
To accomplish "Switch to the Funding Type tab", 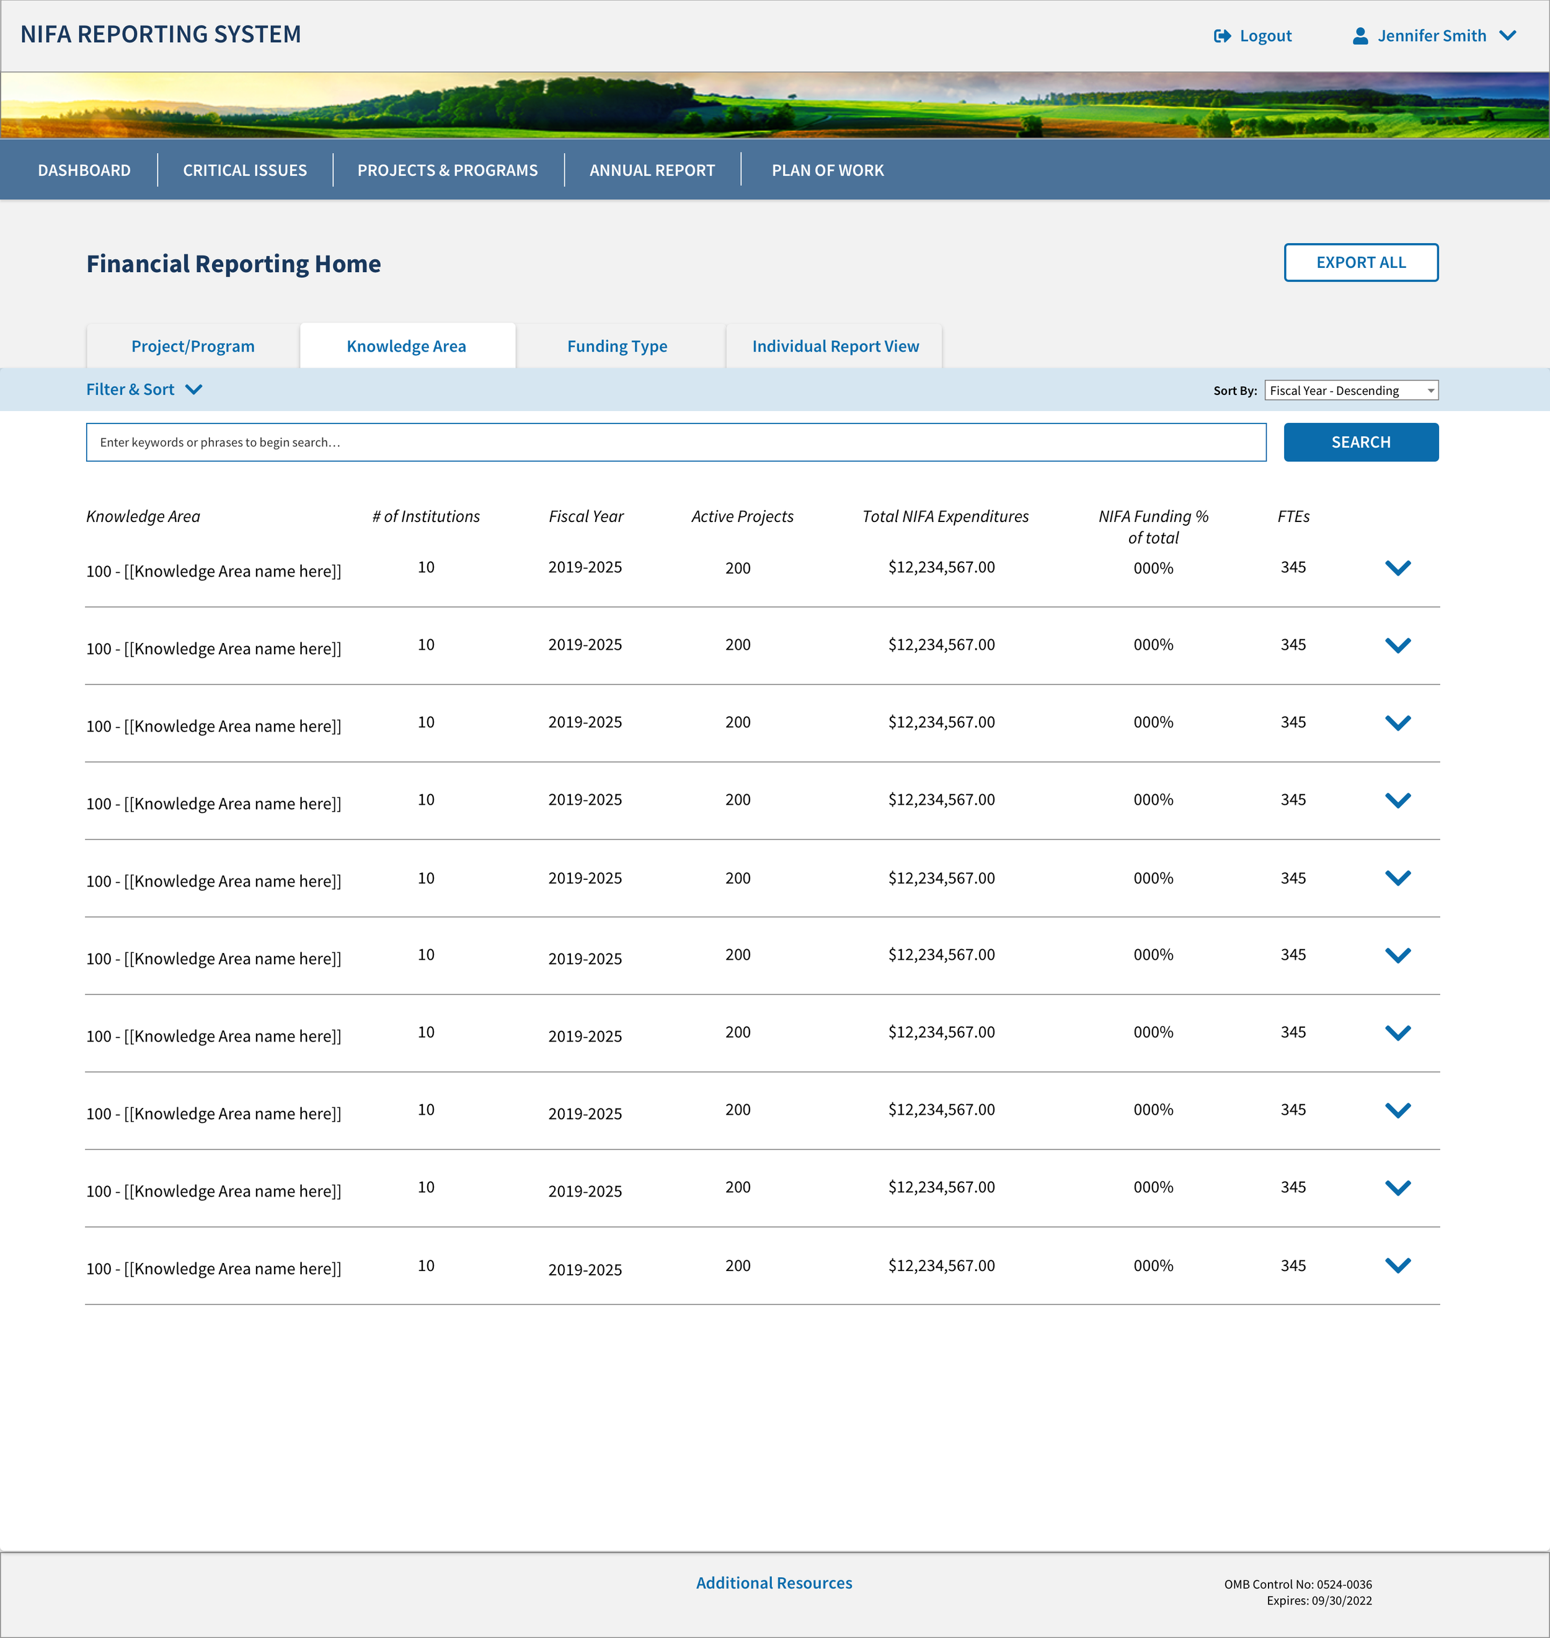I will [x=616, y=347].
